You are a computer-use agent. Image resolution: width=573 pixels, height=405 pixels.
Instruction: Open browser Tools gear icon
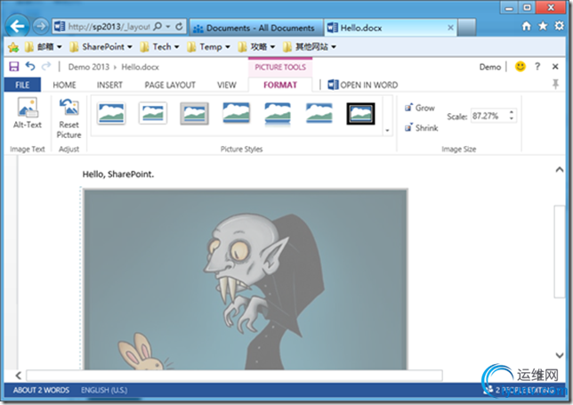[x=559, y=26]
